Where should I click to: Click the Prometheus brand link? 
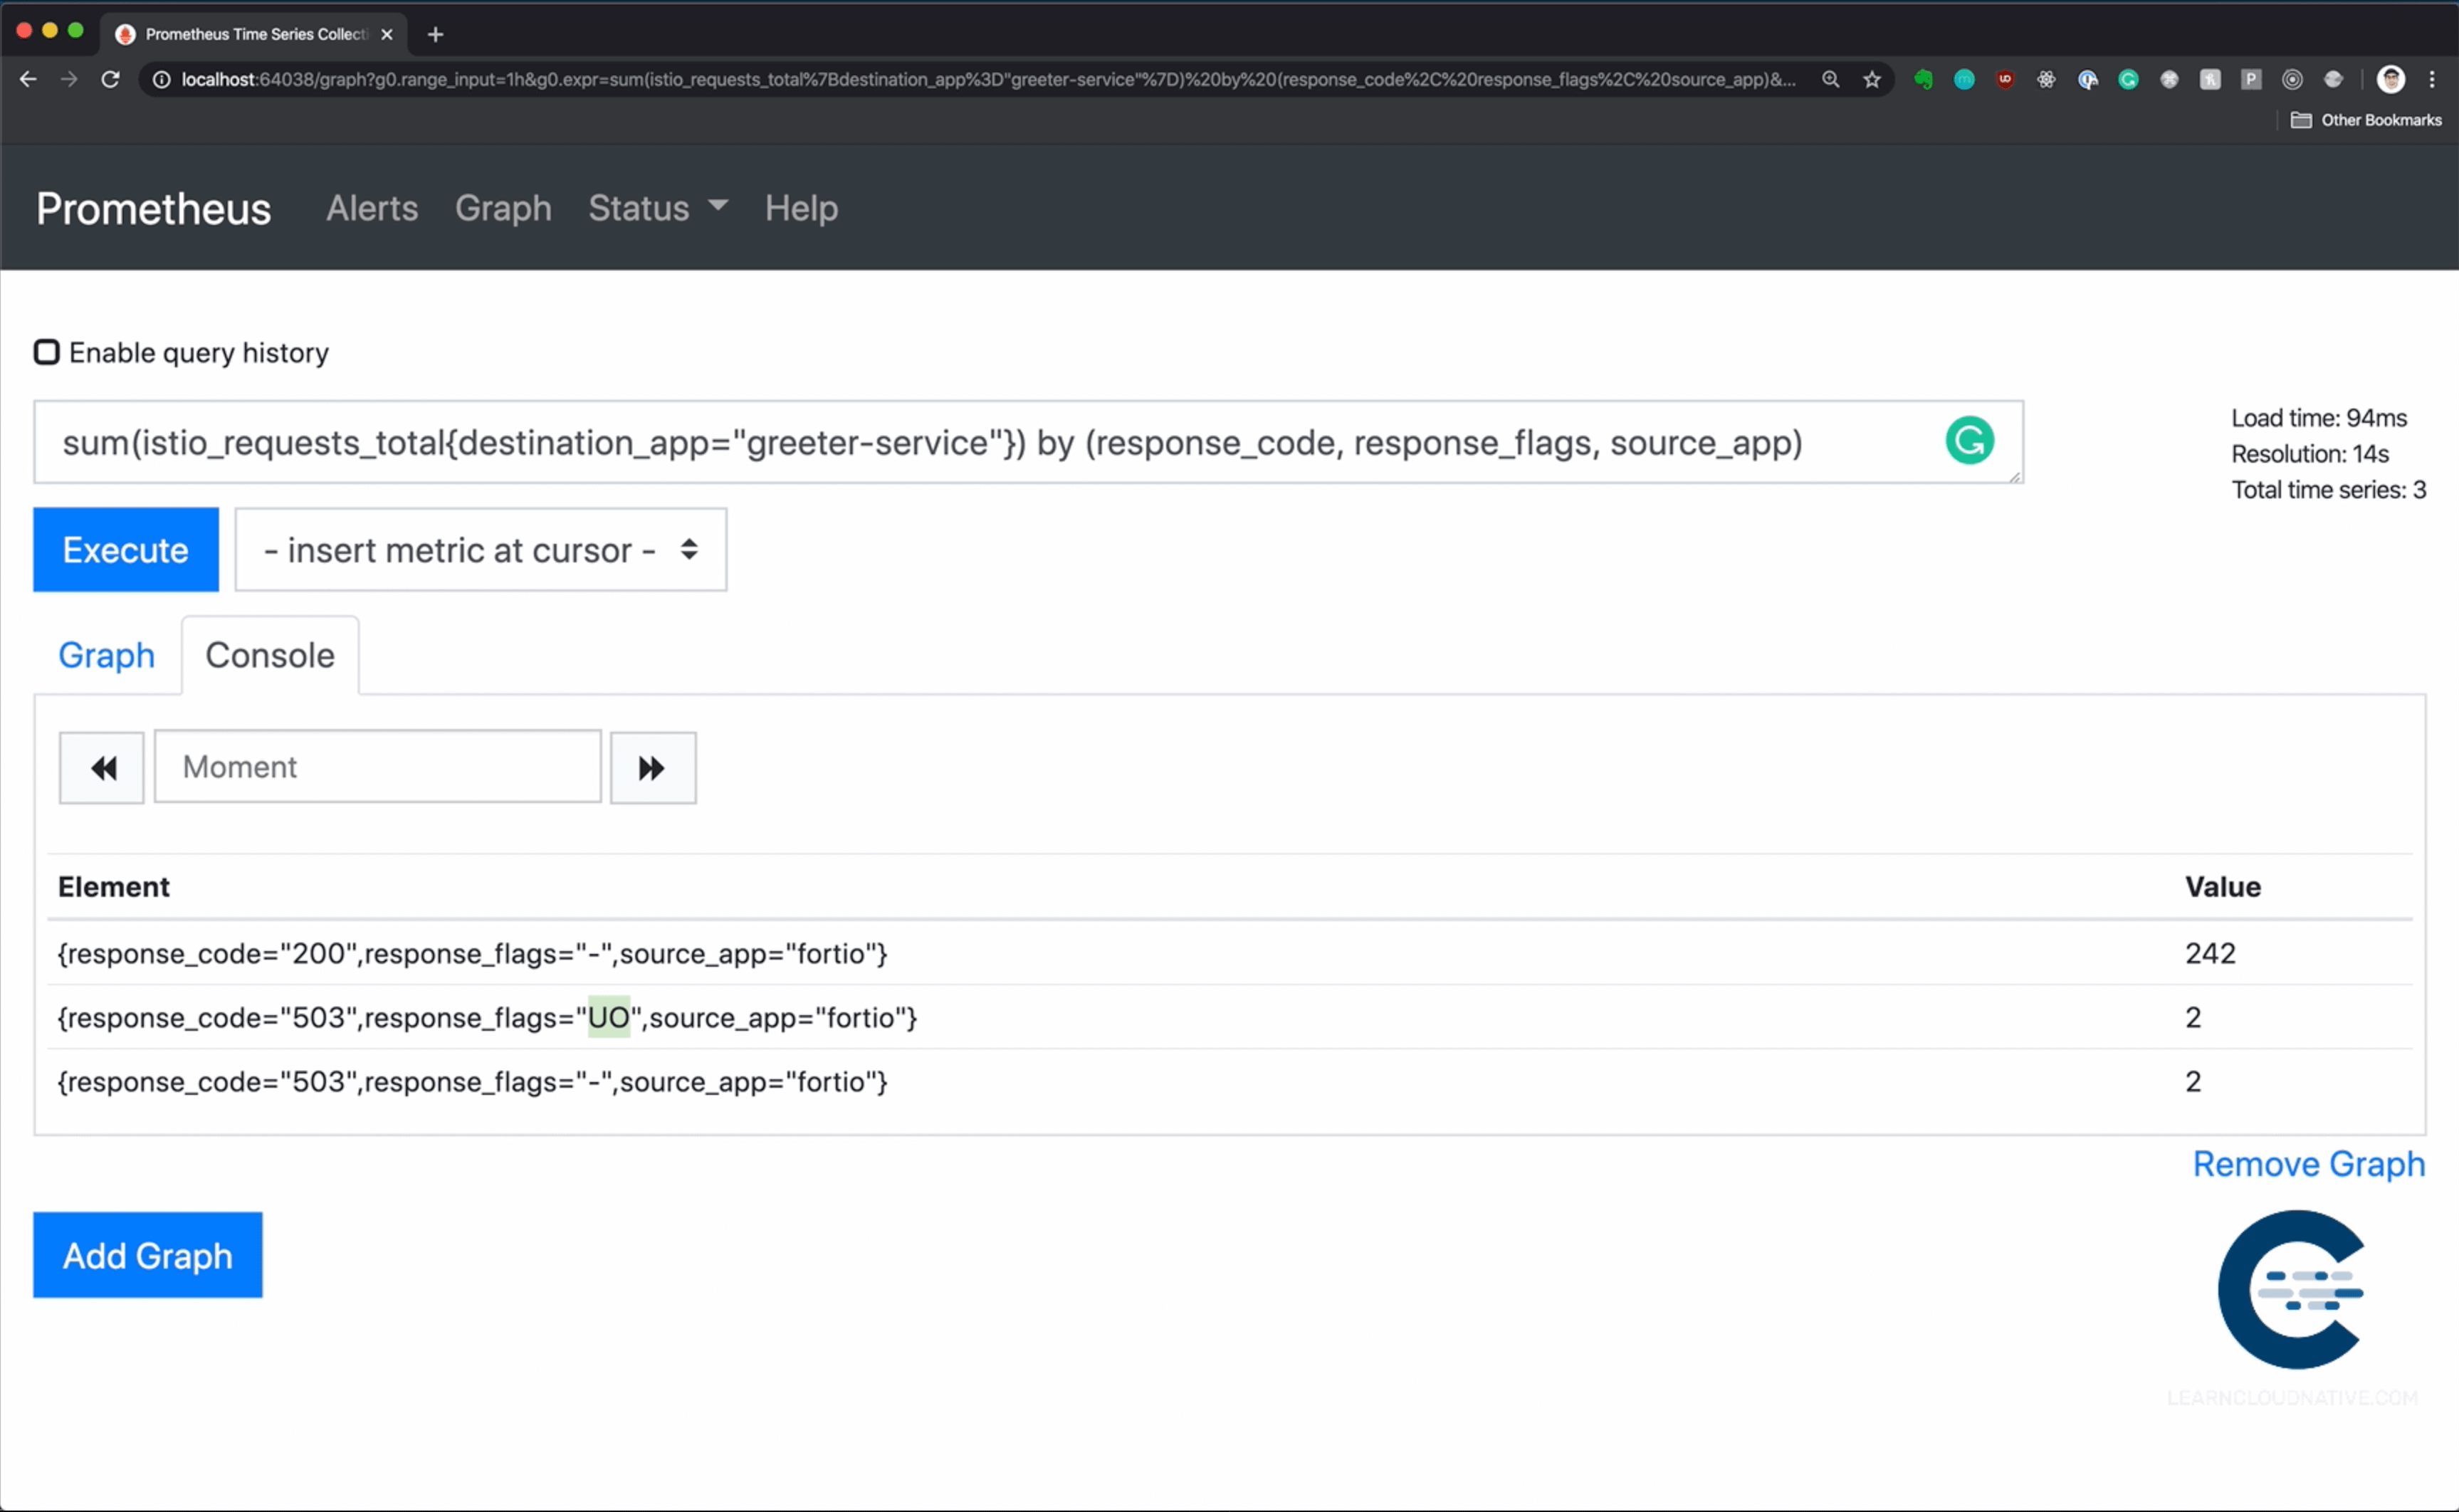click(154, 209)
